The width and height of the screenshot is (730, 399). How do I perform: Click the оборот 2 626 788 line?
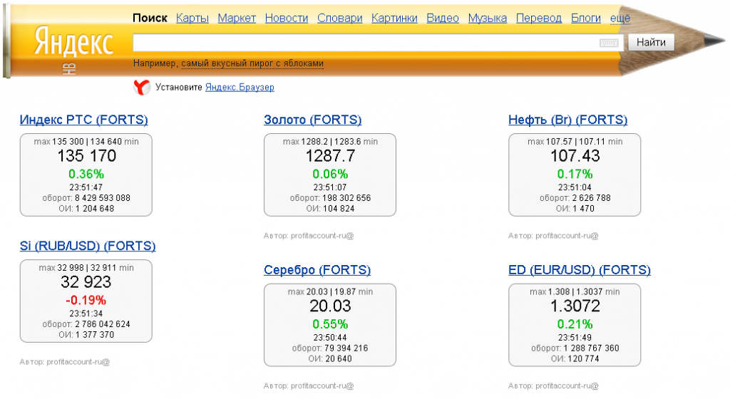point(575,198)
